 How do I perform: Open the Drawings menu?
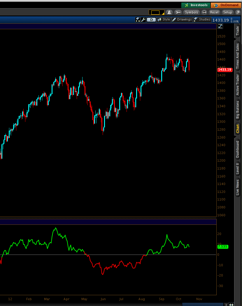[182, 20]
